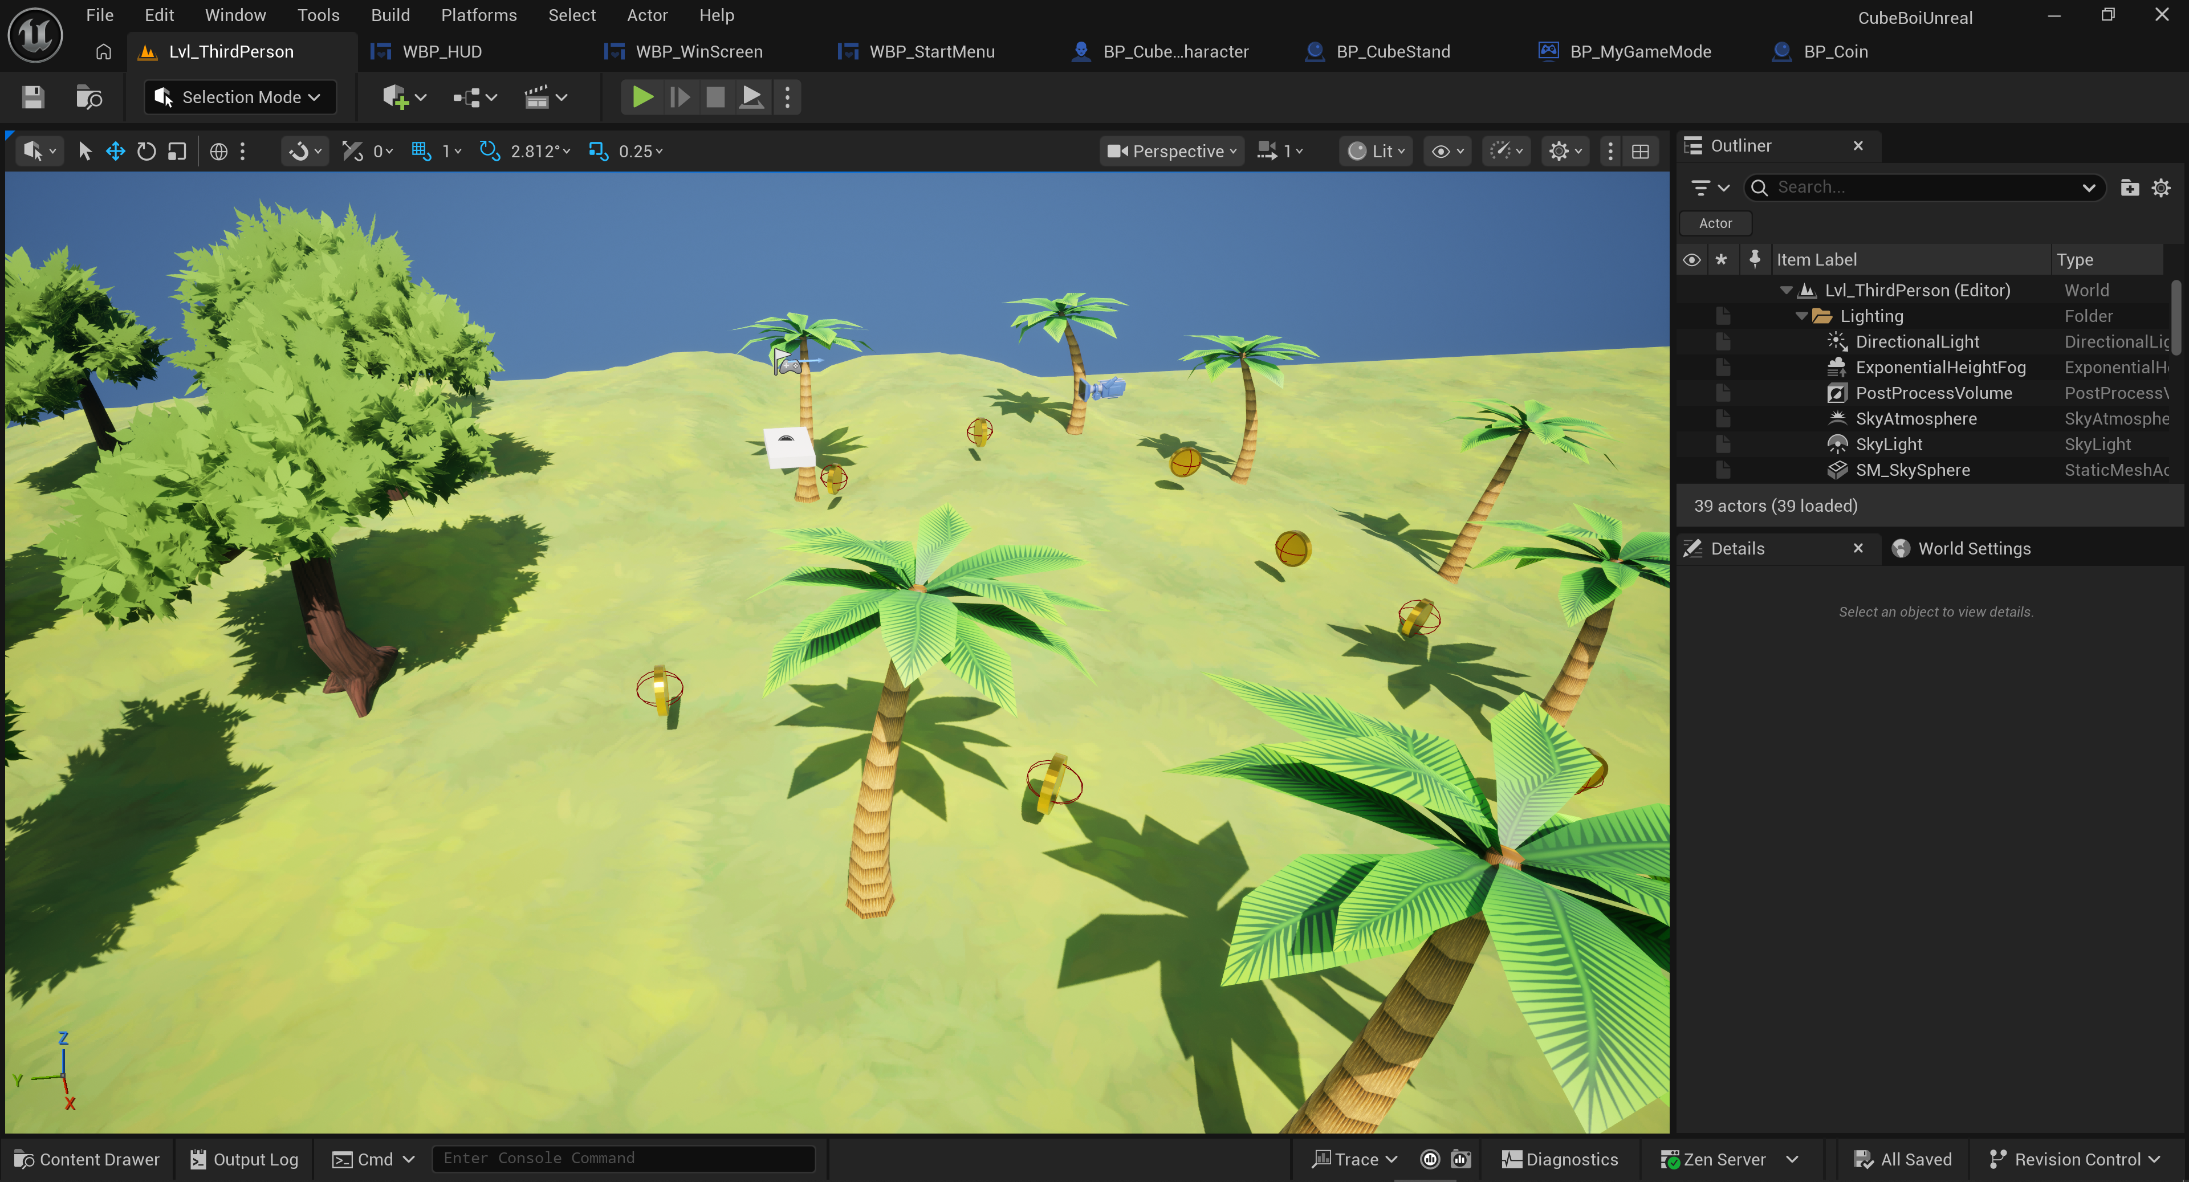Collapse the Lighting folder in Outliner
The image size is (2189, 1182).
coord(1801,316)
